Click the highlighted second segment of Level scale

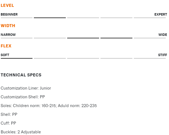[50, 18]
